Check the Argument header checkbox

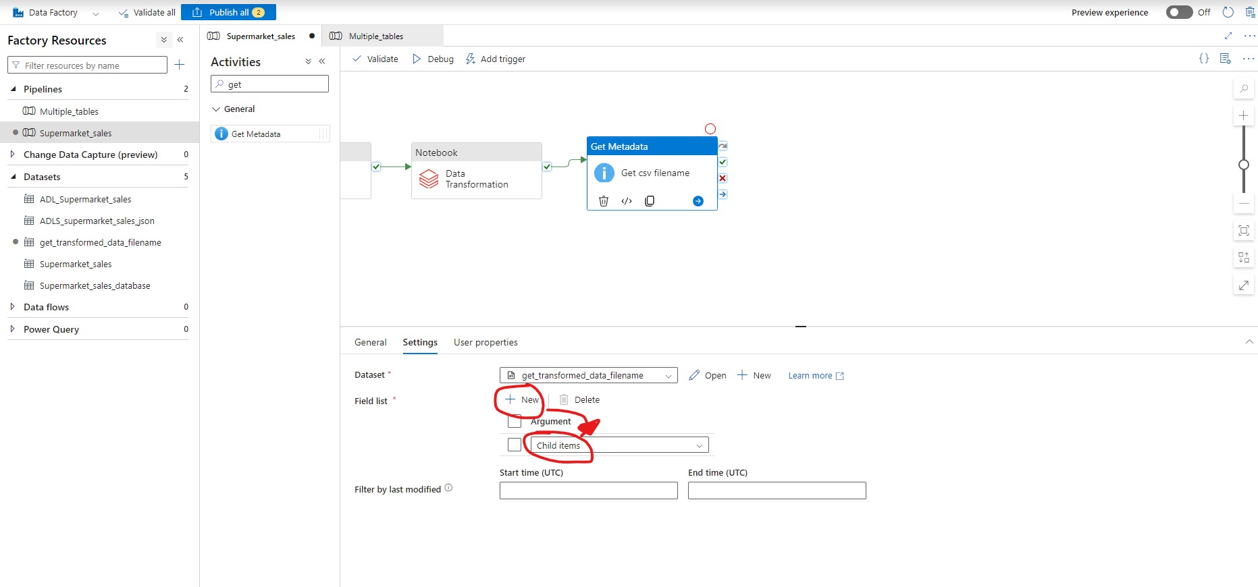tap(515, 421)
